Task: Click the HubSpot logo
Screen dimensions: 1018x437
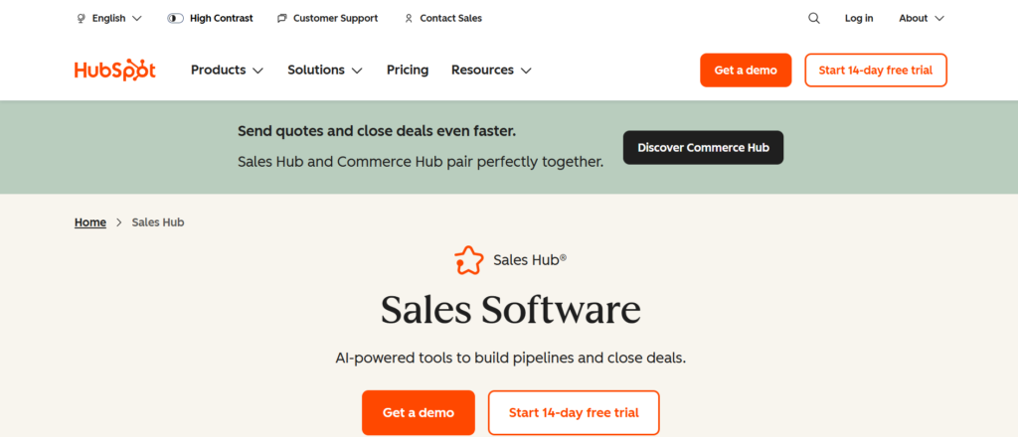Action: pyautogui.click(x=114, y=71)
